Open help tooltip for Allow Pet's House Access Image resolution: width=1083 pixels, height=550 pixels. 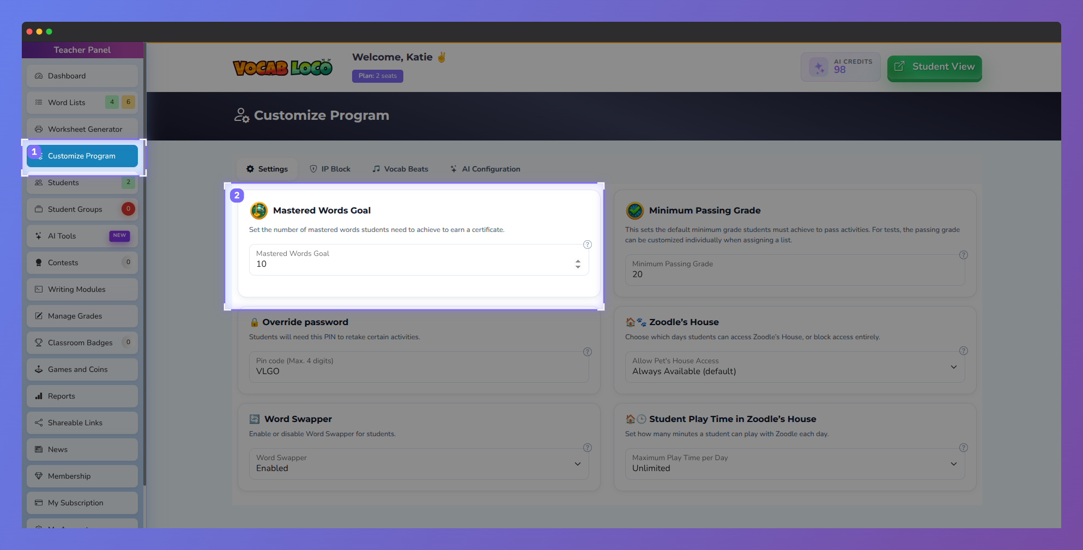(x=964, y=351)
